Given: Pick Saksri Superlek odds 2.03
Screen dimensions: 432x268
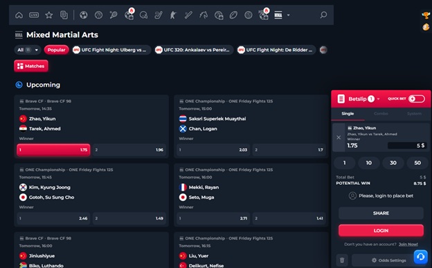Looking at the screenshot, I should (x=213, y=150).
